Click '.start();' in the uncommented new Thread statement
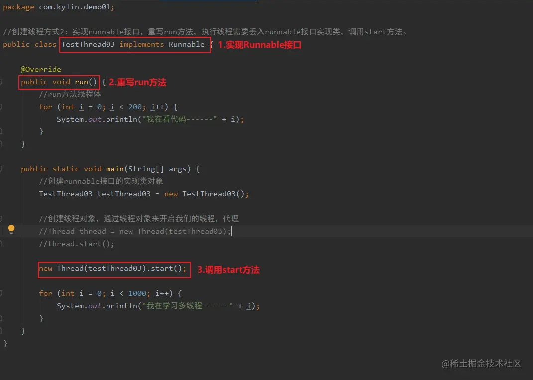Viewport: 533px width, 380px height. tap(167, 269)
